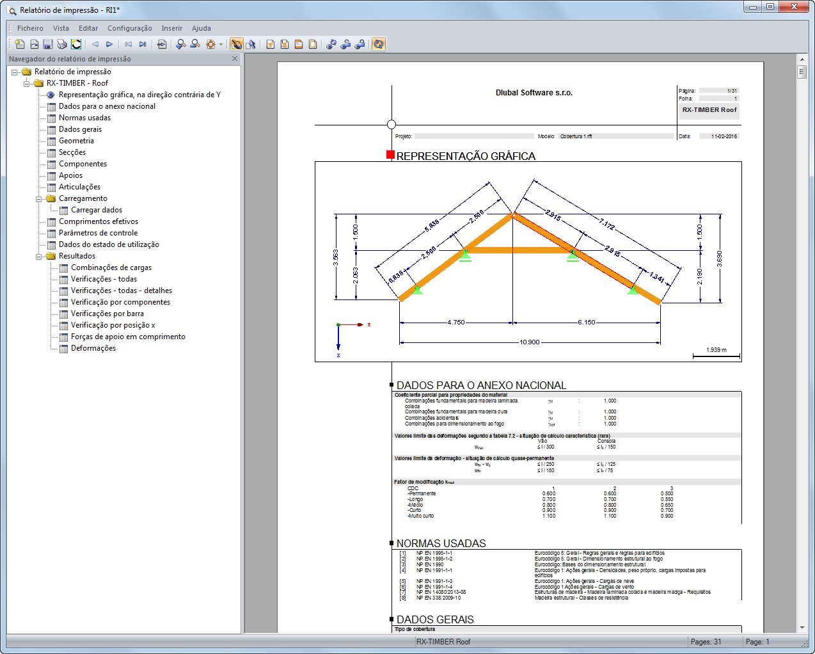
Task: Toggle the refresh report icon
Action: (x=379, y=44)
